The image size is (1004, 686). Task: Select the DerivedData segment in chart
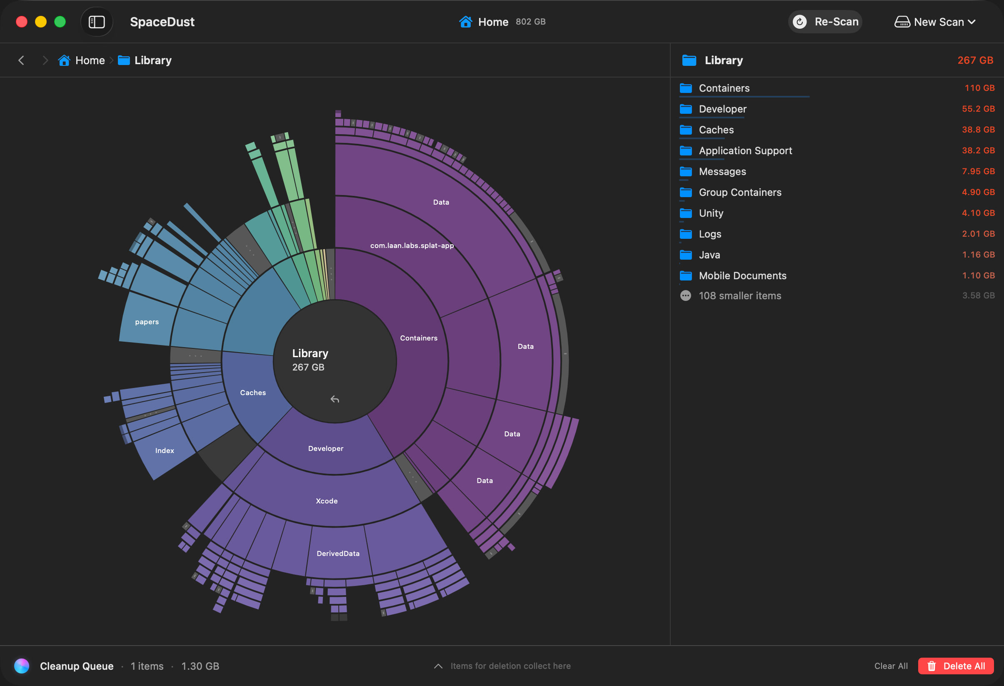point(339,553)
